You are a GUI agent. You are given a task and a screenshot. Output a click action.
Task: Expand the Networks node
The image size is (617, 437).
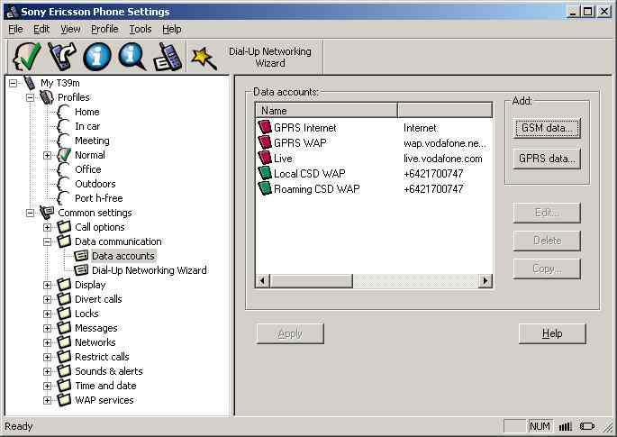[x=47, y=342]
